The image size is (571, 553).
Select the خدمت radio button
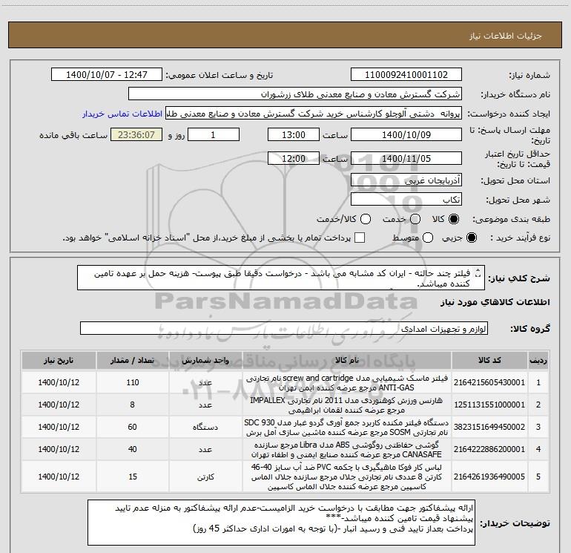[415, 219]
